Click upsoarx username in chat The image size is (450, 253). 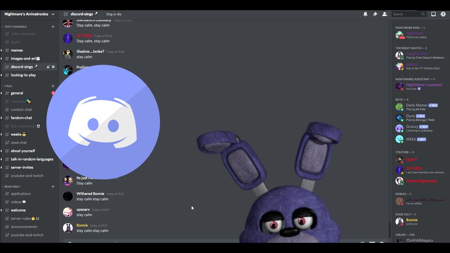point(83,209)
